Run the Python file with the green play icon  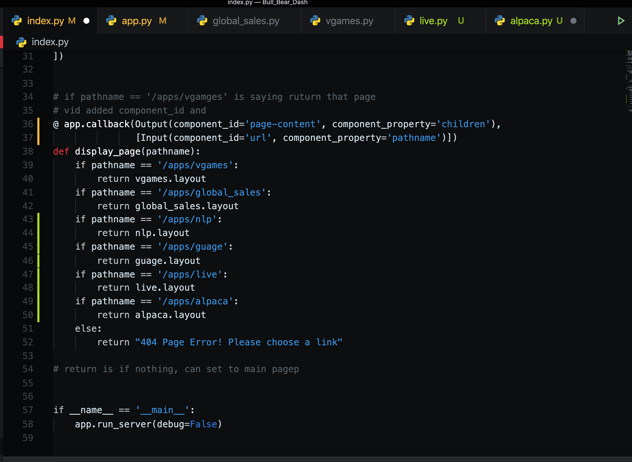(621, 20)
